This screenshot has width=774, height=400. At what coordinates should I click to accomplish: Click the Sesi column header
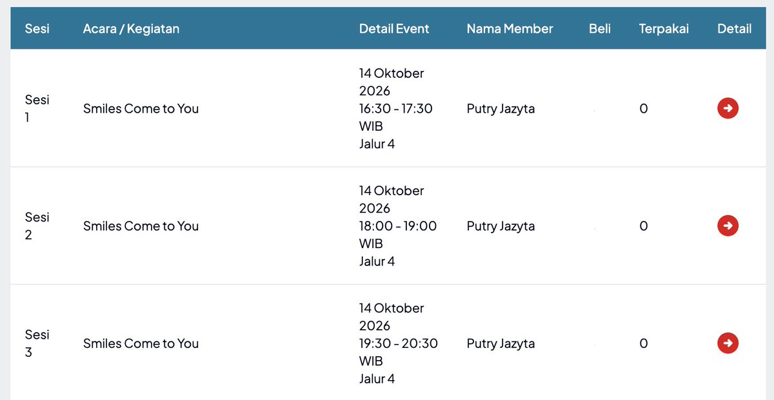tap(37, 28)
